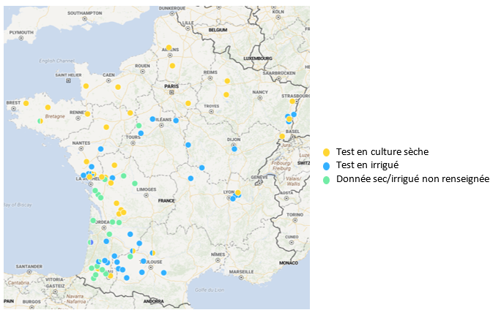The image size is (493, 310).
Task: Select the yellow marker at Lyon
Action: pos(238,193)
